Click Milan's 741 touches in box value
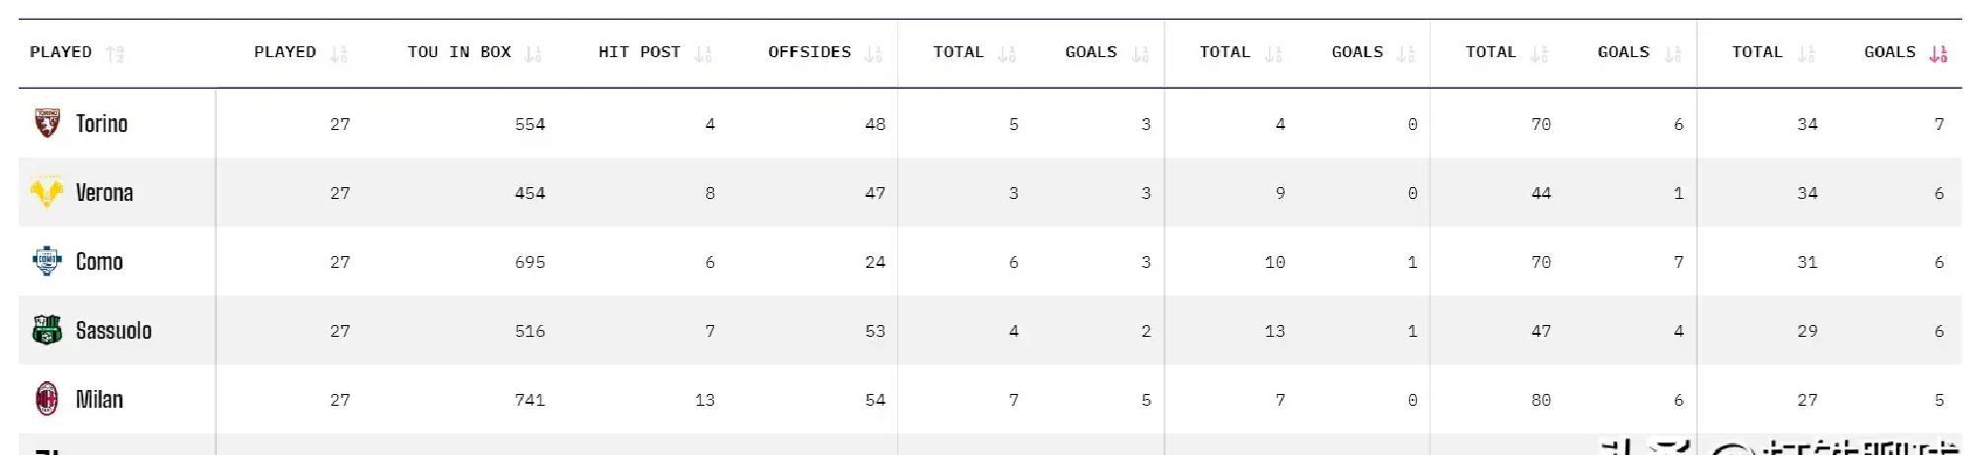 click(530, 400)
